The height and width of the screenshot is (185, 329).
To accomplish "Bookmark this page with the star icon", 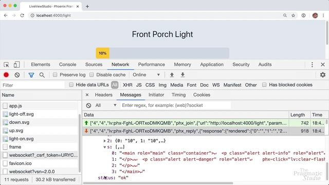I will pyautogui.click(x=293, y=15).
